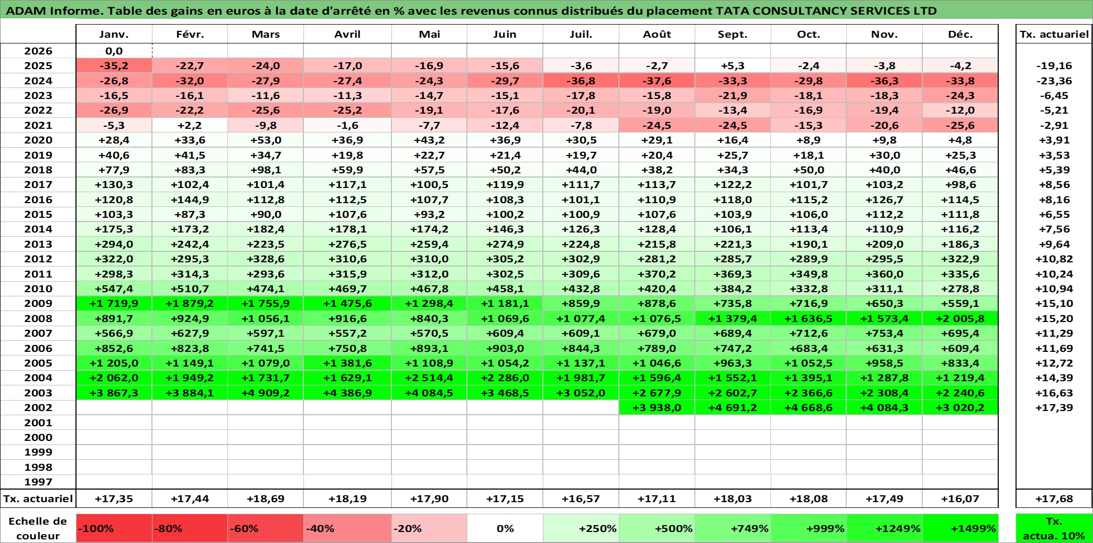Select the +4 909,2 cell in March 2003
The width and height of the screenshot is (1093, 543).
pos(266,393)
